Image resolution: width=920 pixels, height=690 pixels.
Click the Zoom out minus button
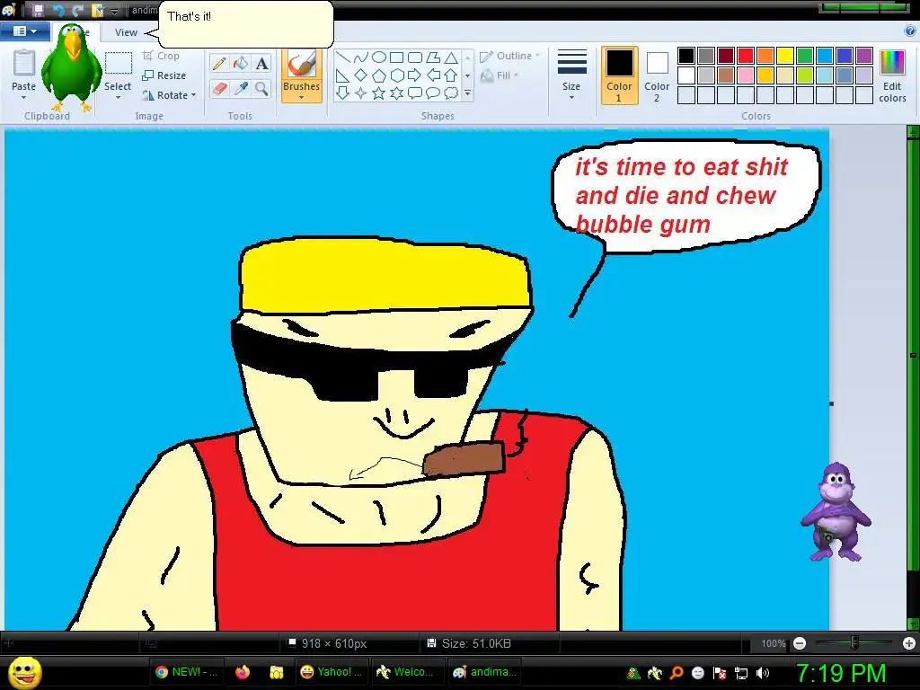click(x=799, y=643)
